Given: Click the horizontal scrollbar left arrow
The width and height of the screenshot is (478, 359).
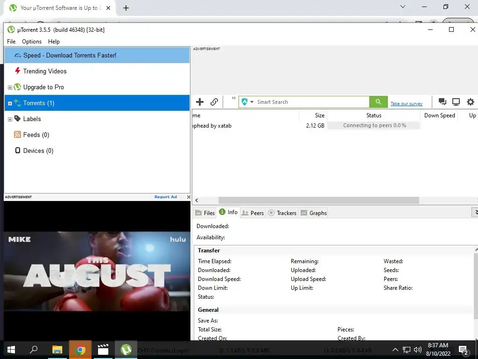Looking at the screenshot, I should coord(197,201).
